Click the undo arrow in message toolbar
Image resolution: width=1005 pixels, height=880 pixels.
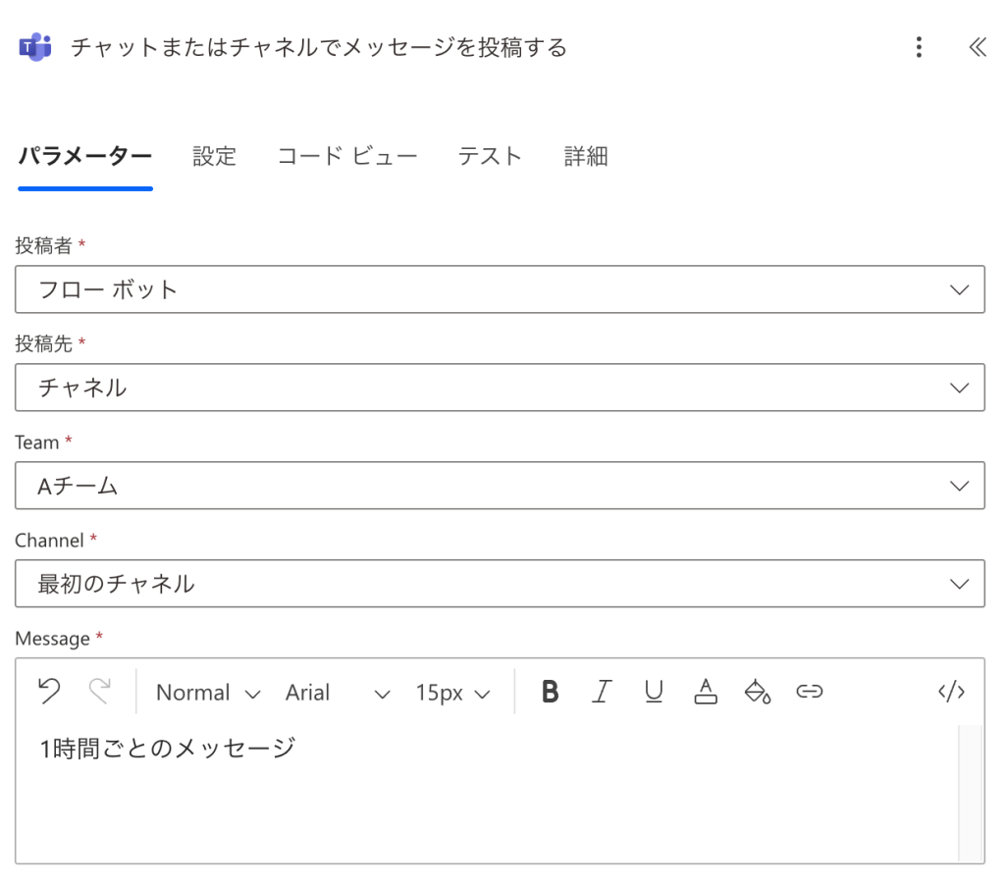tap(49, 691)
